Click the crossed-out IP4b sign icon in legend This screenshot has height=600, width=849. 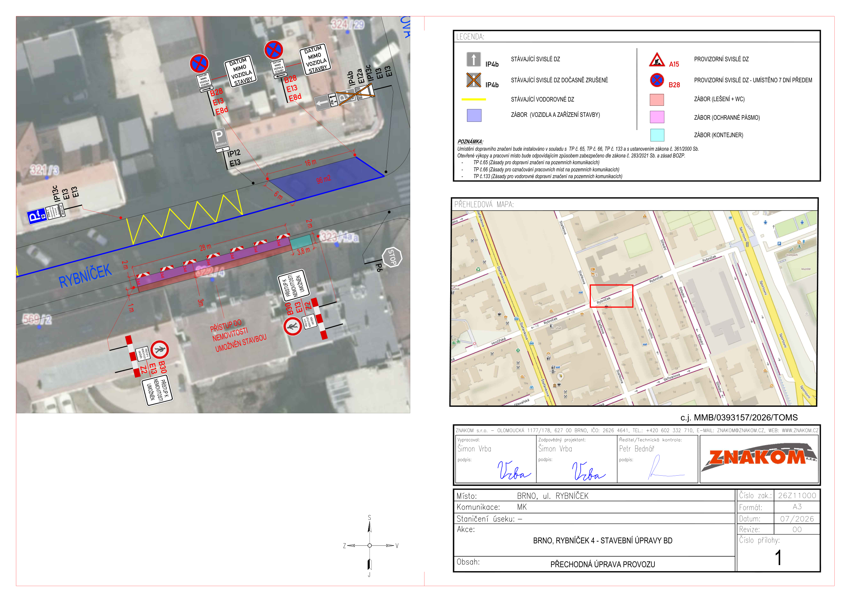(473, 80)
